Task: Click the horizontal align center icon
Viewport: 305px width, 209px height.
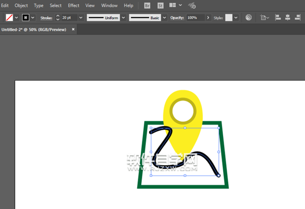Action: 288,17
